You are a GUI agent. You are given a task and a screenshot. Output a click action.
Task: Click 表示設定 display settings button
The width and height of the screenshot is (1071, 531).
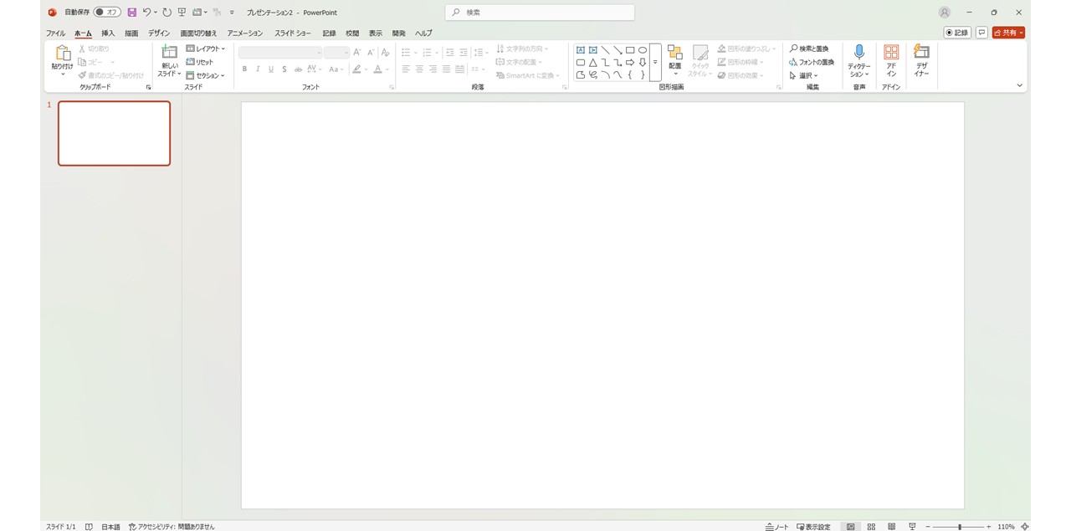(x=814, y=527)
